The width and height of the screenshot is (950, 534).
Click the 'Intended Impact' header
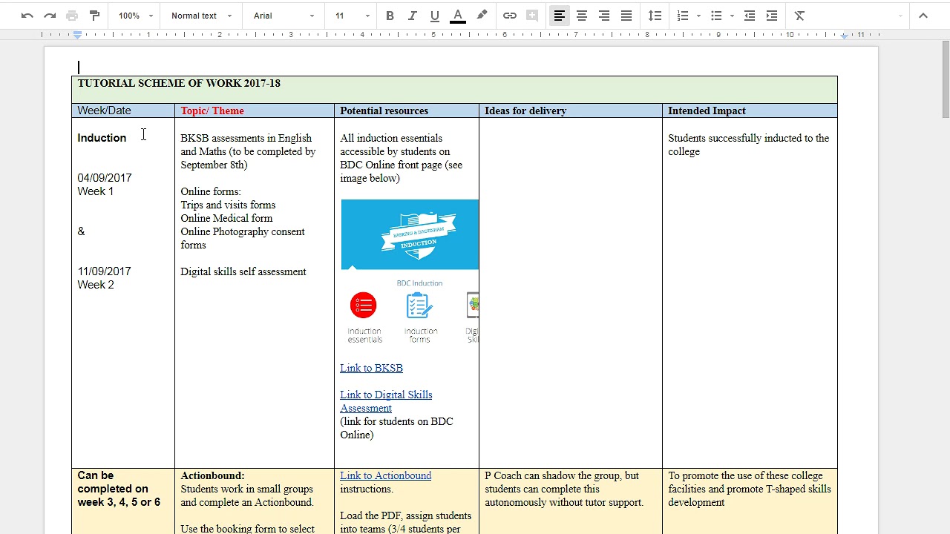(x=707, y=111)
